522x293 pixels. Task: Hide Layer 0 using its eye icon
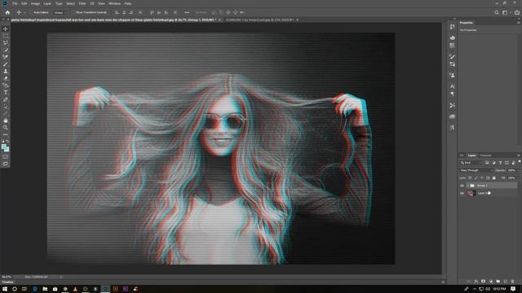462,194
